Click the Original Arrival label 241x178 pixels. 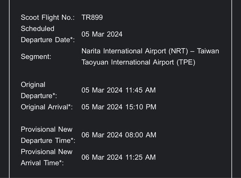(46, 107)
